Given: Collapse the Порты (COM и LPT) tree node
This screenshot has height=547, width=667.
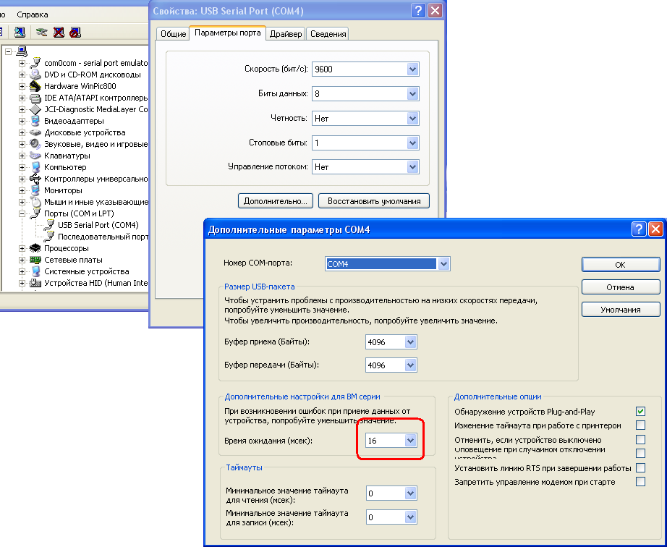Looking at the screenshot, I should coord(22,213).
